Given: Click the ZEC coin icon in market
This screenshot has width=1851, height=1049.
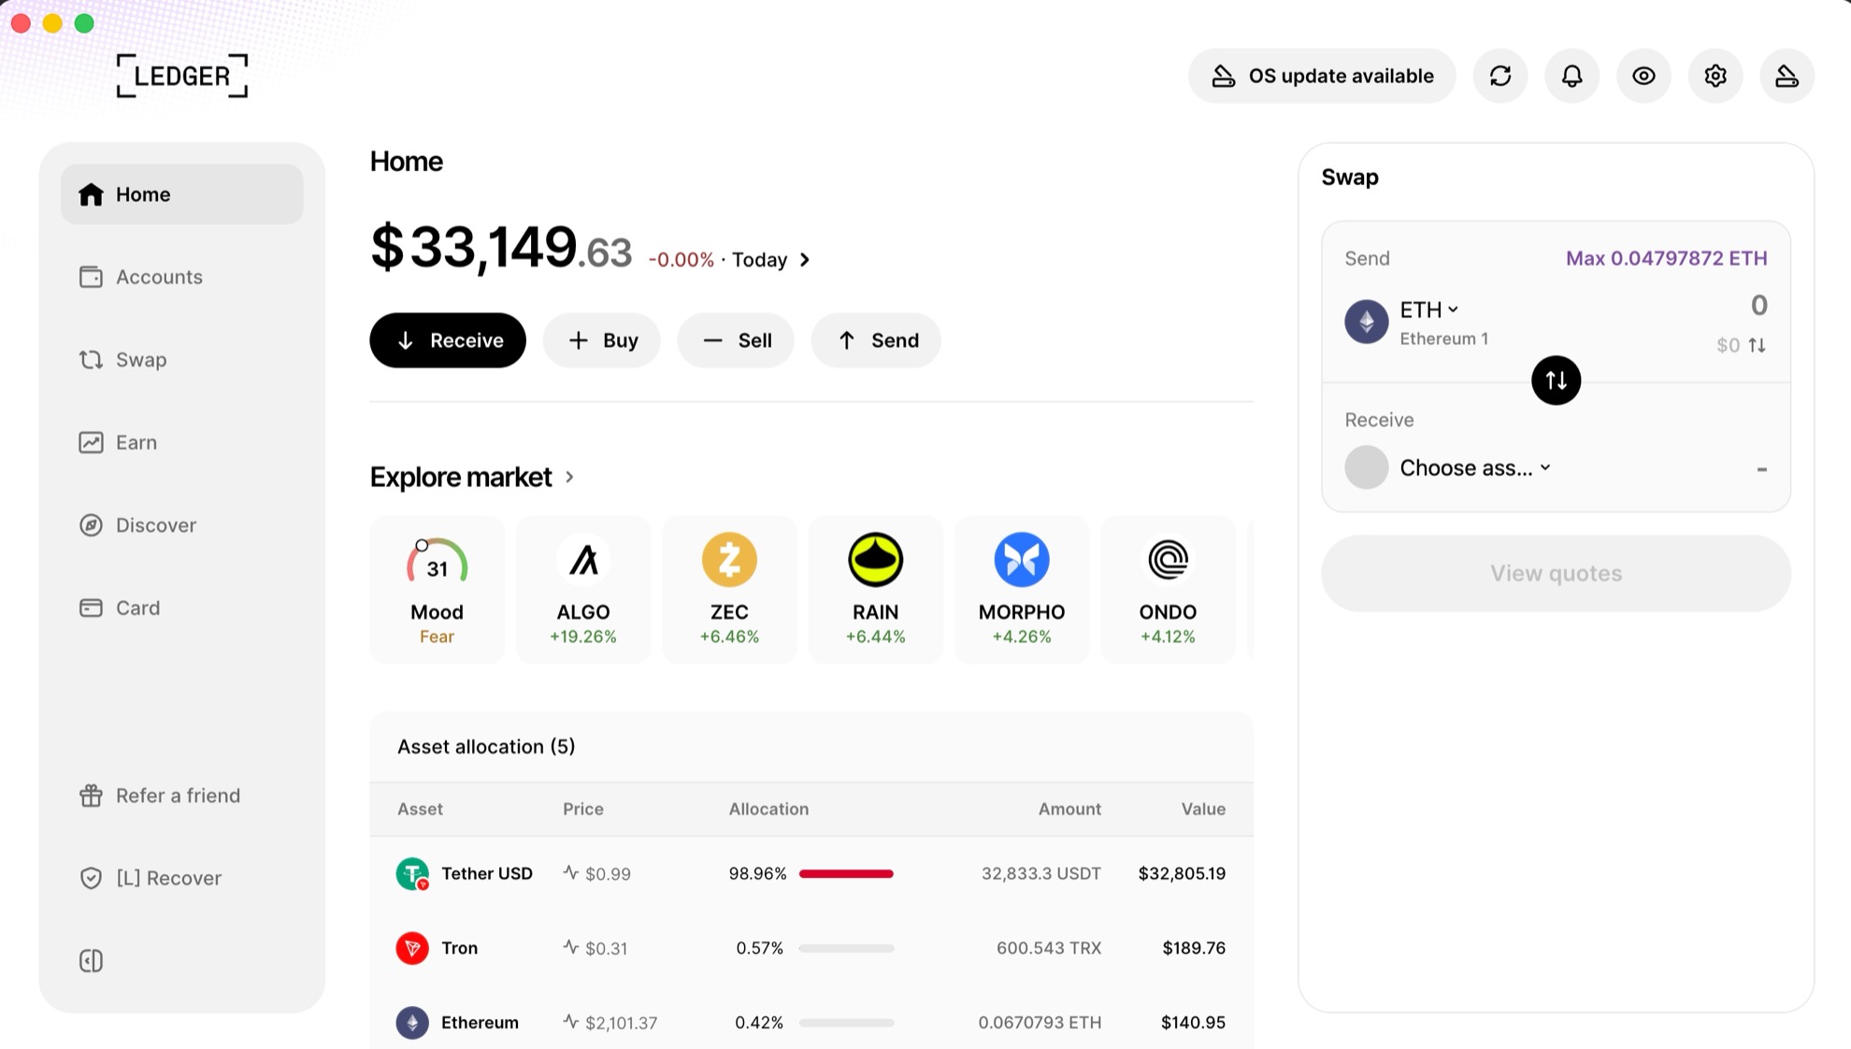Looking at the screenshot, I should (729, 559).
